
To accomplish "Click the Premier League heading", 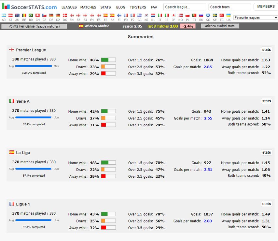I will pos(31,50).
